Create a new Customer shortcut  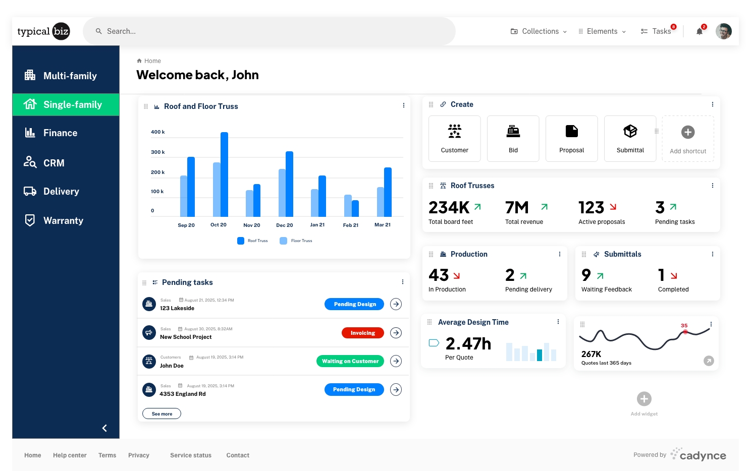(x=455, y=139)
